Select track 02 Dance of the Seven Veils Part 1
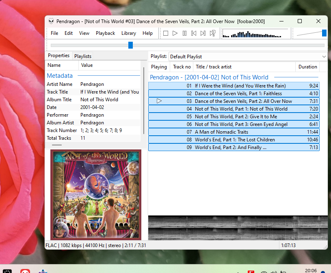The height and width of the screenshot is (273, 331). [234, 94]
